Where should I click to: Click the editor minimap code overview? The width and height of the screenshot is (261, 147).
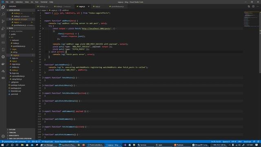251,19
